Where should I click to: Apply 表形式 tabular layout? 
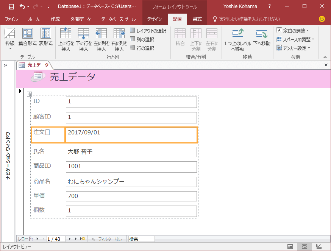tap(46, 37)
